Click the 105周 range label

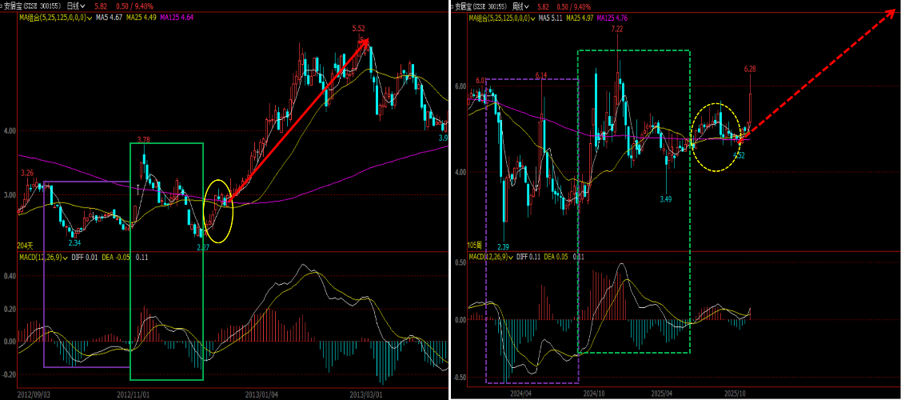click(x=476, y=246)
